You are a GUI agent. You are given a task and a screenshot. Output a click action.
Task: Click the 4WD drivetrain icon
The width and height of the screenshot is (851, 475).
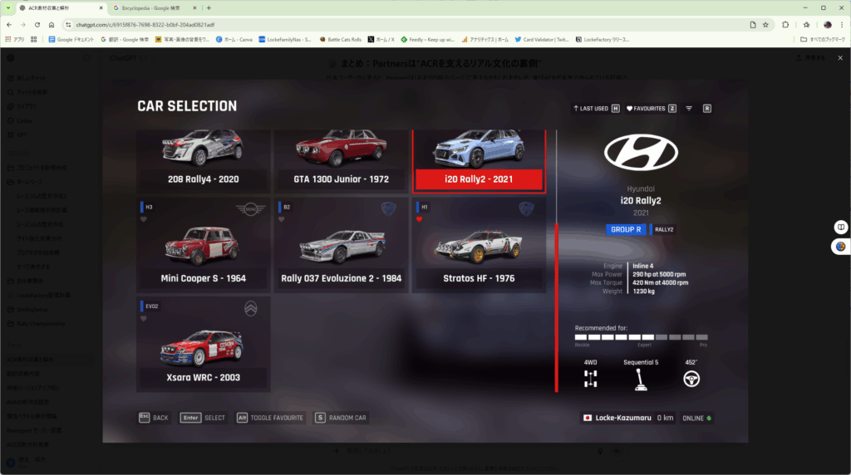coord(591,379)
